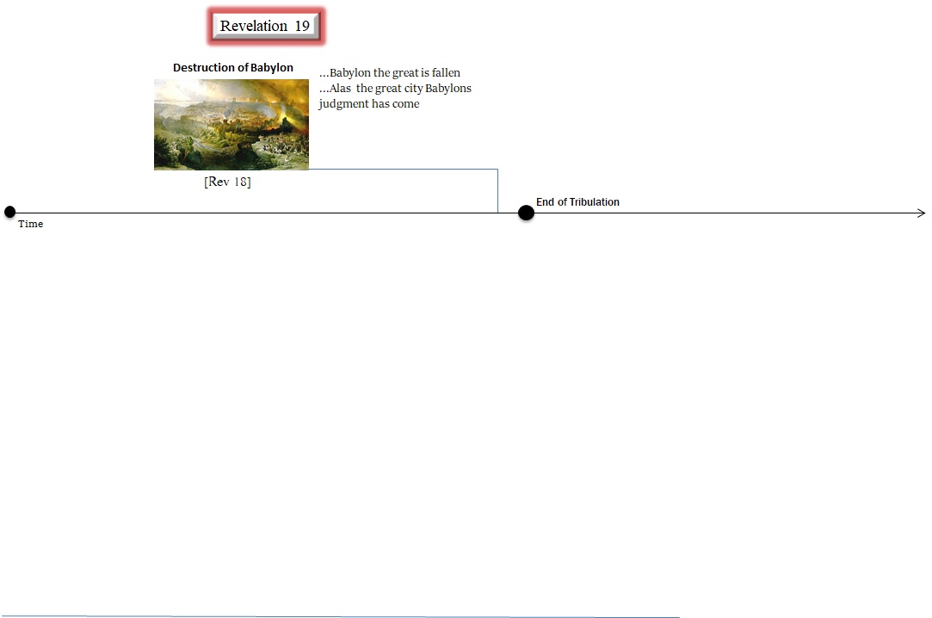932x618 pixels.
Task: Select the word "Babylon" in the bold heading
Action: click(x=271, y=67)
